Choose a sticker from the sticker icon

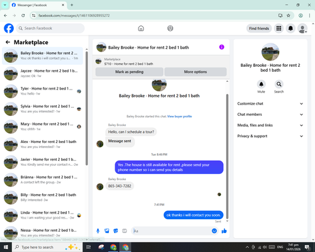point(116,231)
